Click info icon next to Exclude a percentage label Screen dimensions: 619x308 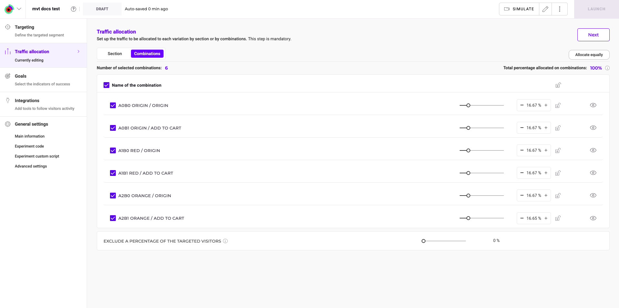coord(225,241)
